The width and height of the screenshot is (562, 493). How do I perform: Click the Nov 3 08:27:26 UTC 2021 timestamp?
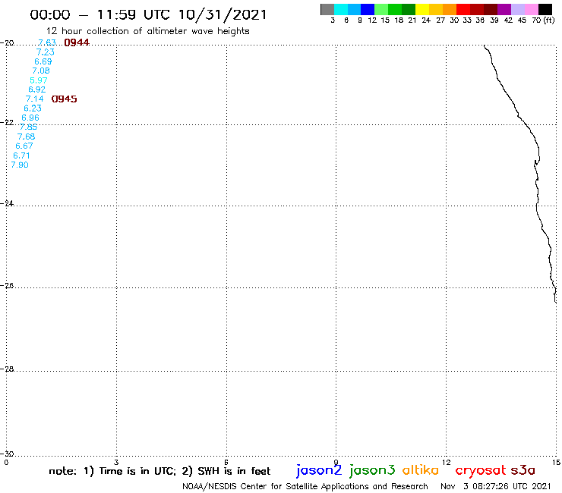pyautogui.click(x=496, y=486)
